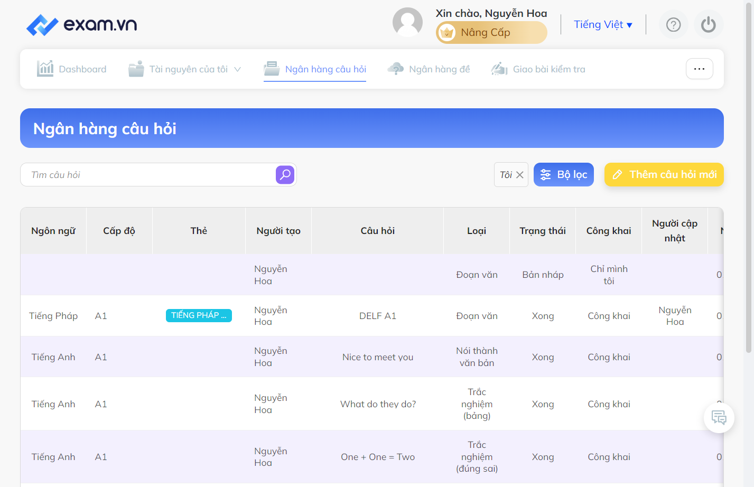Viewport: 754px width, 487px height.
Task: Click the help question mark icon
Action: click(673, 24)
